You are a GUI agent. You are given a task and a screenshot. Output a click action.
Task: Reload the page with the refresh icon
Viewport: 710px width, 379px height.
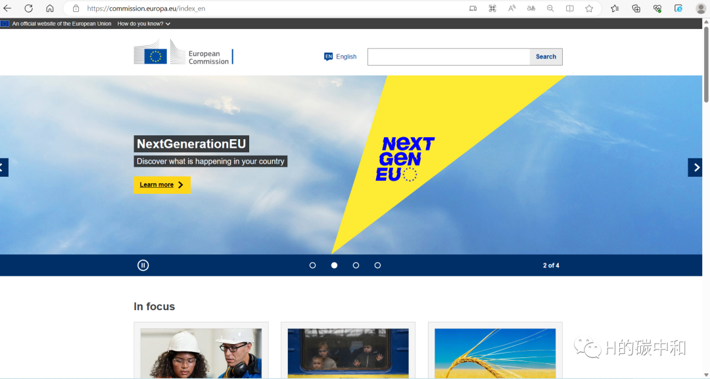pos(28,8)
